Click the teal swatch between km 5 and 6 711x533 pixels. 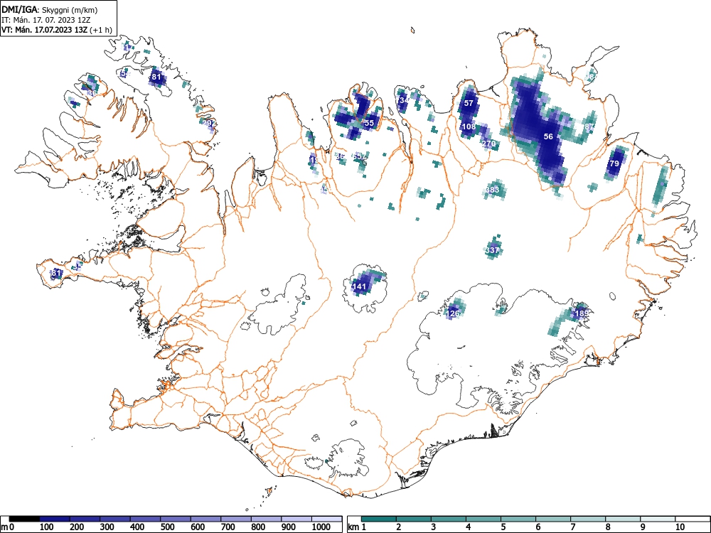(x=518, y=519)
